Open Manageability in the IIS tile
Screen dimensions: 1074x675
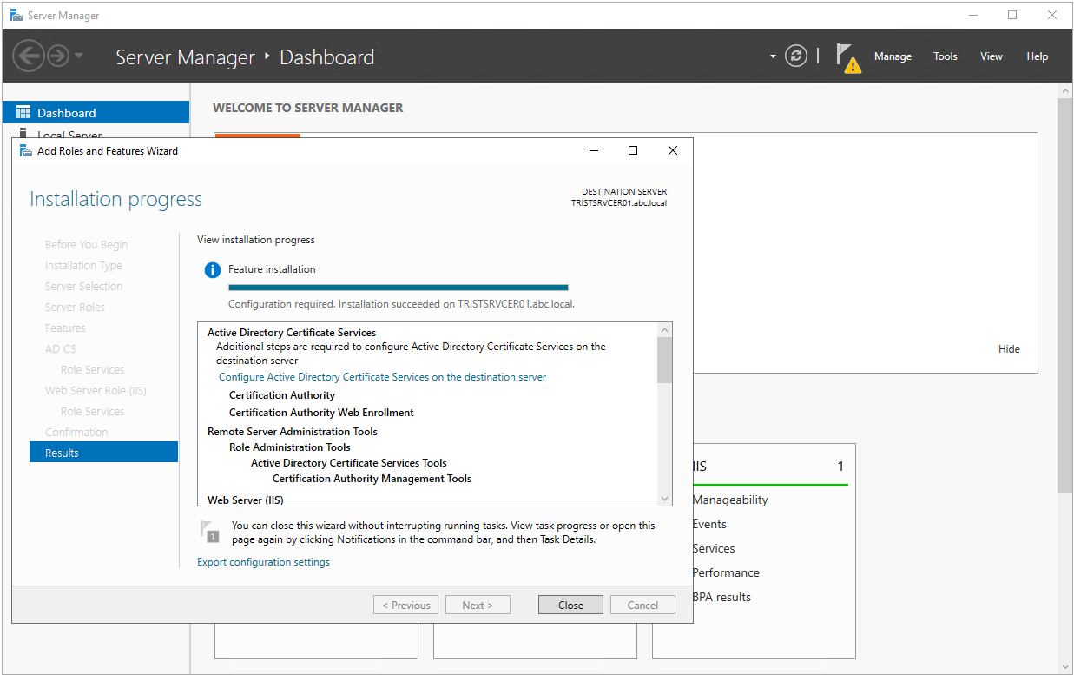click(730, 500)
